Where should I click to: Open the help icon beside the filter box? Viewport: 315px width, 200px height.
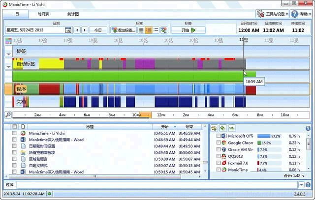pyautogui.click(x=309, y=185)
